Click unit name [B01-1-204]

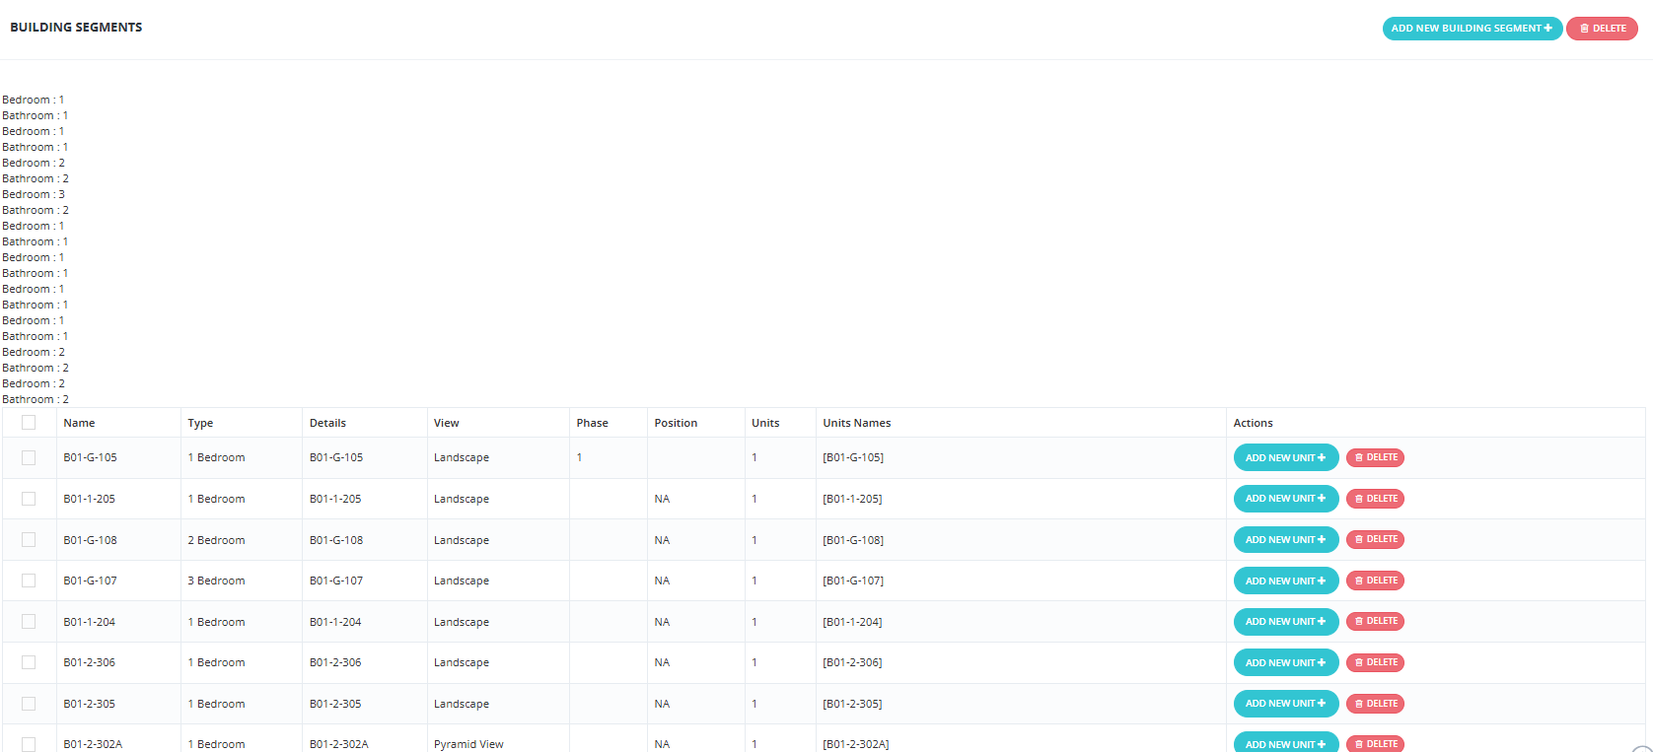[x=852, y=622]
